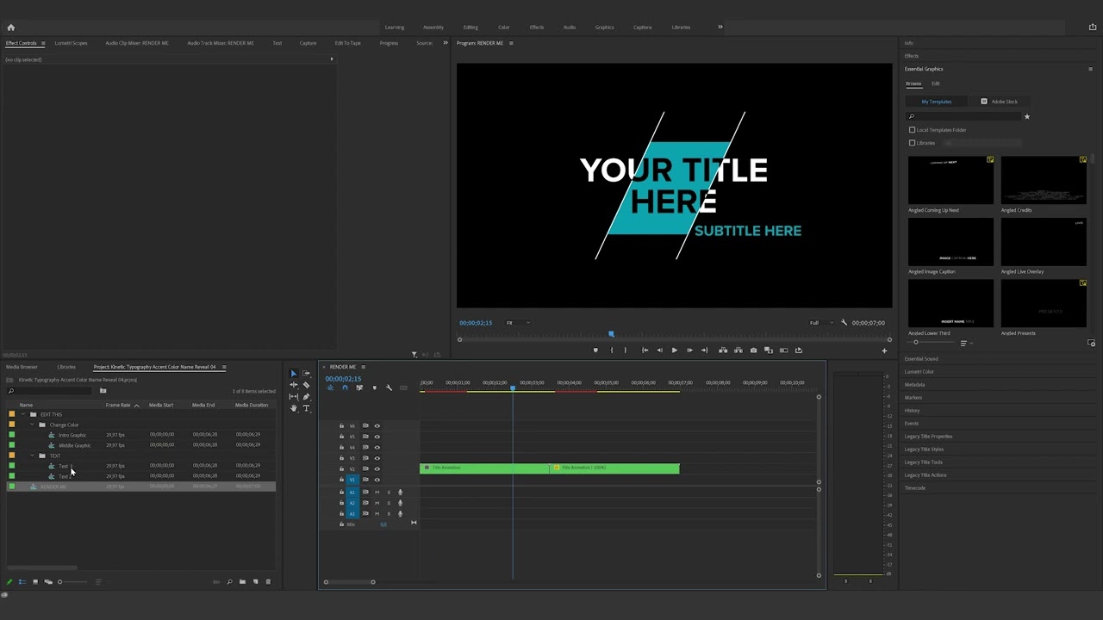Viewport: 1103px width, 620px height.
Task: Click the Adobe Stock button
Action: click(x=1000, y=102)
